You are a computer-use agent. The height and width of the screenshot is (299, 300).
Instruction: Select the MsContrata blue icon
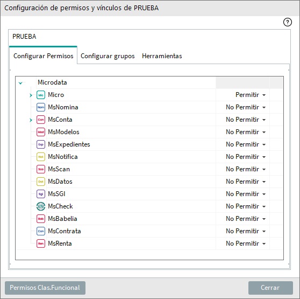click(x=41, y=231)
